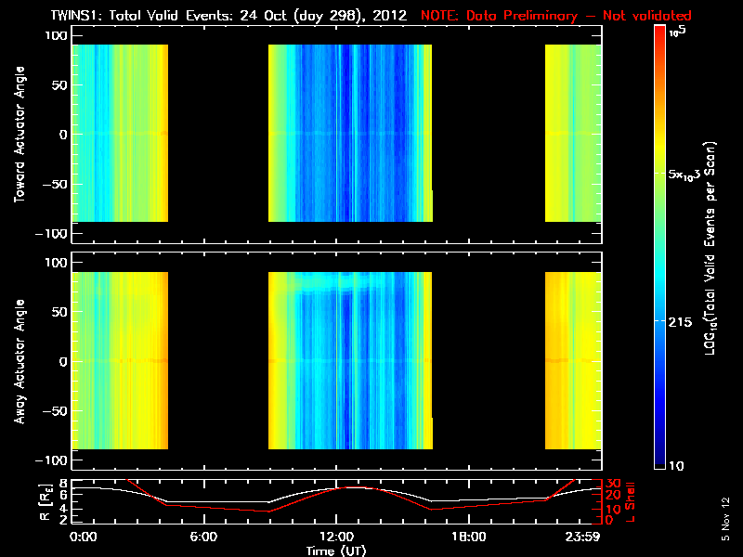The height and width of the screenshot is (557, 743).
Task: Click the red L Shell axis label
Action: pyautogui.click(x=630, y=502)
